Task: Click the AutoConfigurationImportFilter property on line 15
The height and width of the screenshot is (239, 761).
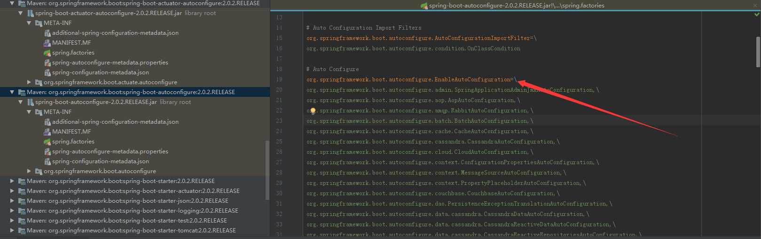Action: (x=418, y=38)
